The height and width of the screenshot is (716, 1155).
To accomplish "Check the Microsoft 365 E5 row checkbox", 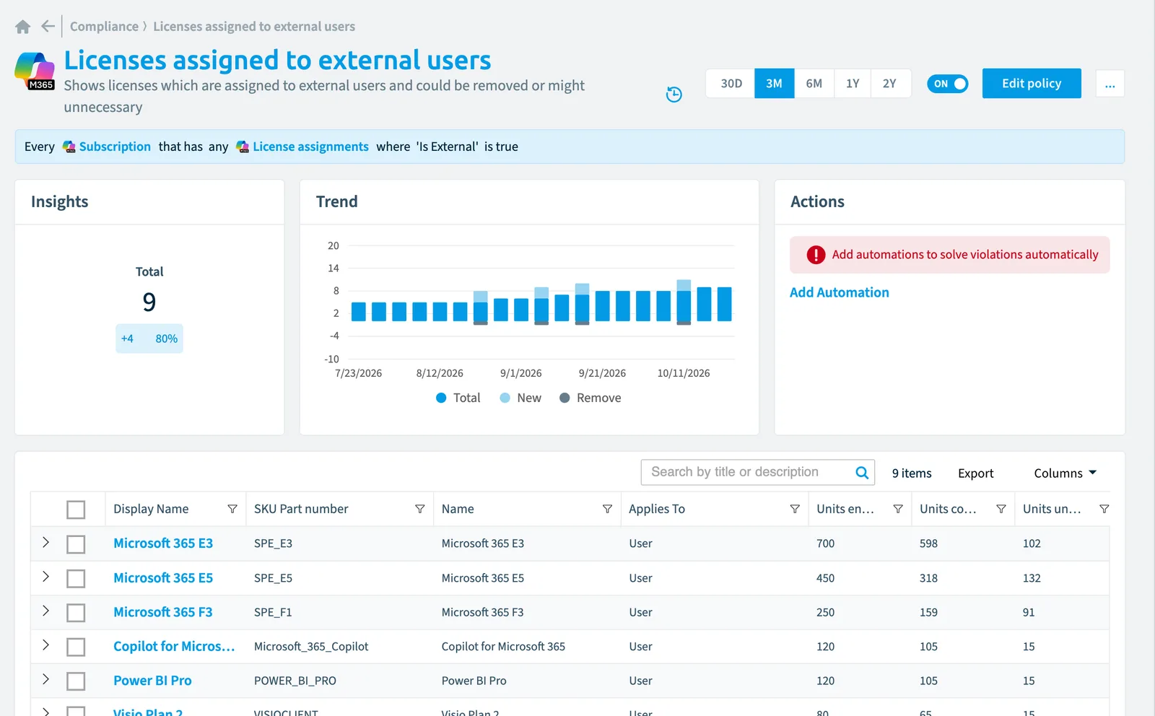I will 76,578.
